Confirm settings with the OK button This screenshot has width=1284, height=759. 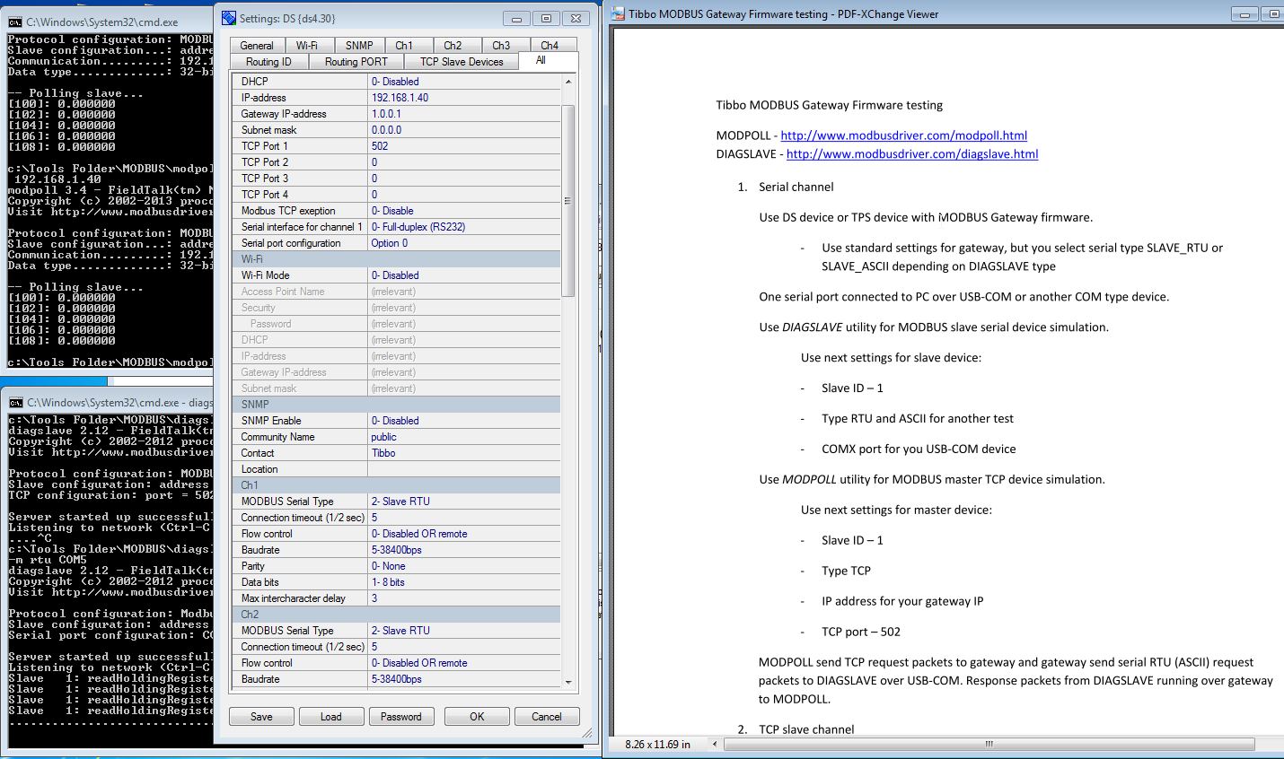click(477, 717)
